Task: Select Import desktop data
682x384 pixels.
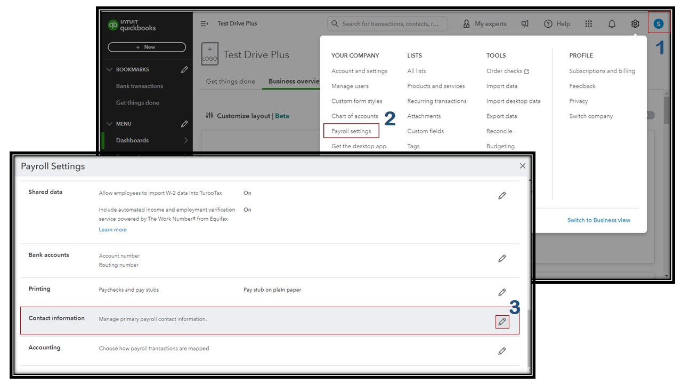Action: click(x=514, y=101)
